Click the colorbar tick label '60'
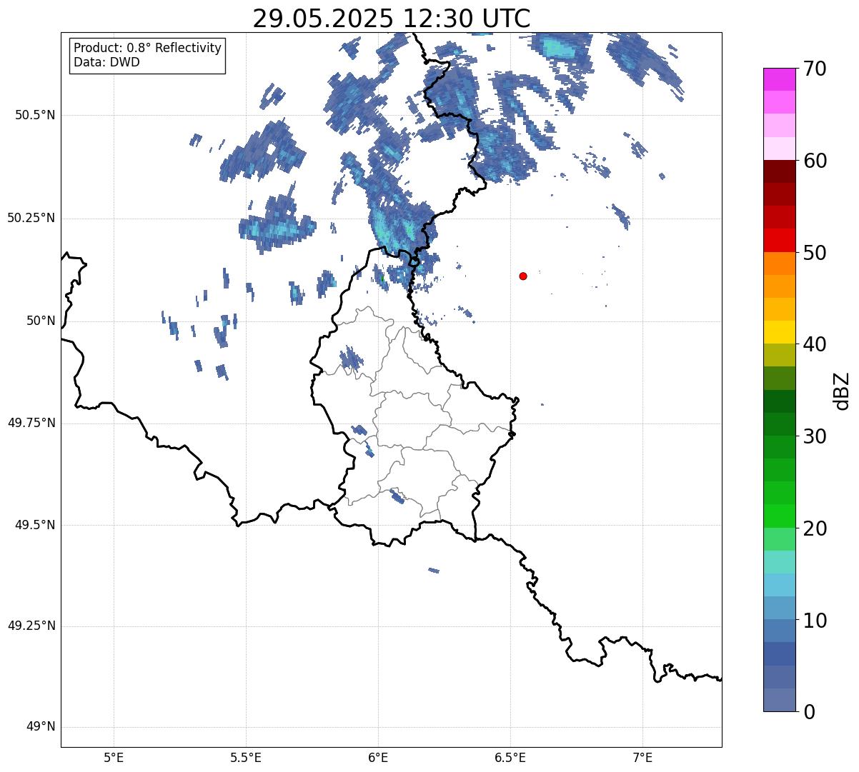The width and height of the screenshot is (859, 772). pyautogui.click(x=815, y=161)
